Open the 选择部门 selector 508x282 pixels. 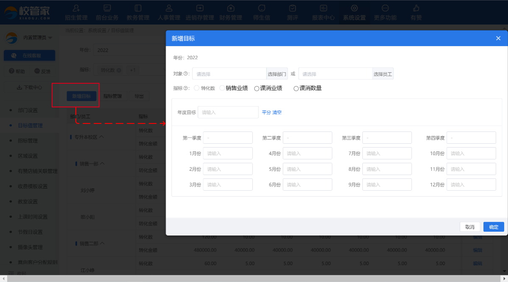coord(277,74)
